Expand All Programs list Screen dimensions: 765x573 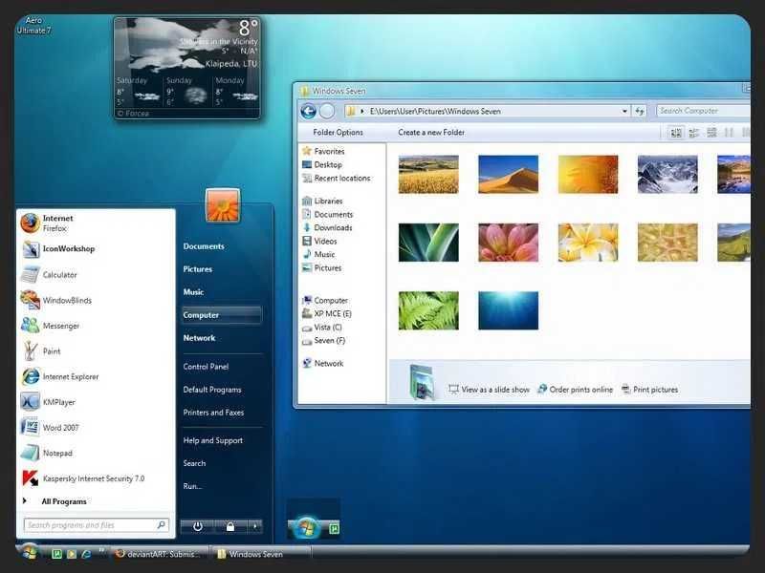pyautogui.click(x=63, y=501)
